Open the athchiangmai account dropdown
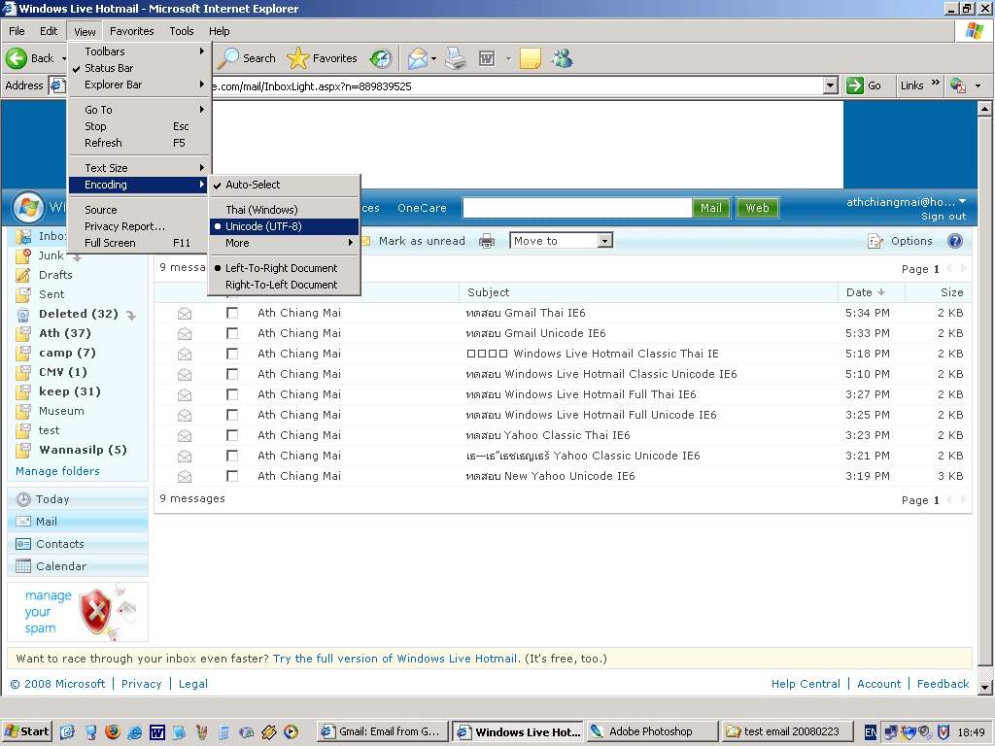This screenshot has height=746, width=995. click(907, 202)
